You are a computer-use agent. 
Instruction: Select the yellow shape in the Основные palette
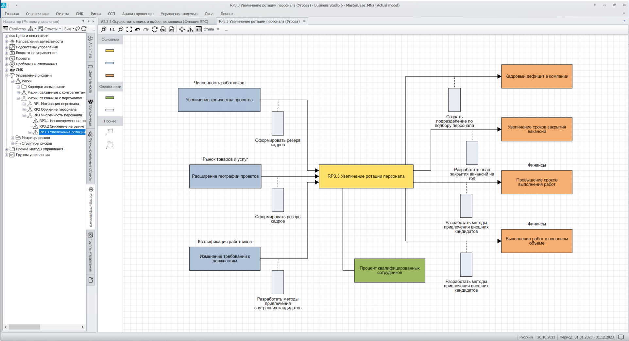tap(110, 51)
